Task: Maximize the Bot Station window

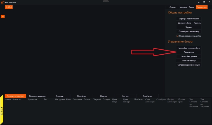Action: [204, 2]
